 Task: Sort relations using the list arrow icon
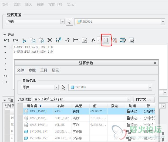123,40
